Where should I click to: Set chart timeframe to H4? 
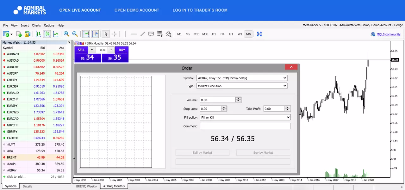click(222, 34)
